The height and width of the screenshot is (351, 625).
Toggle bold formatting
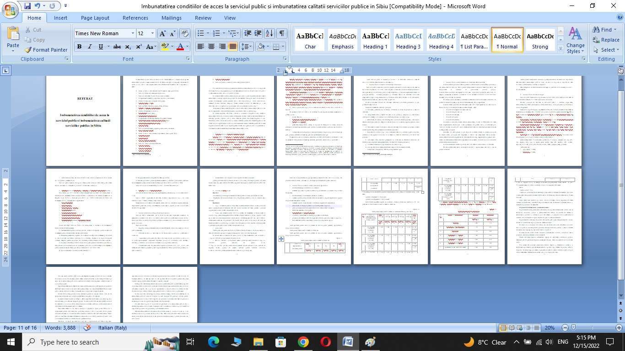79,47
